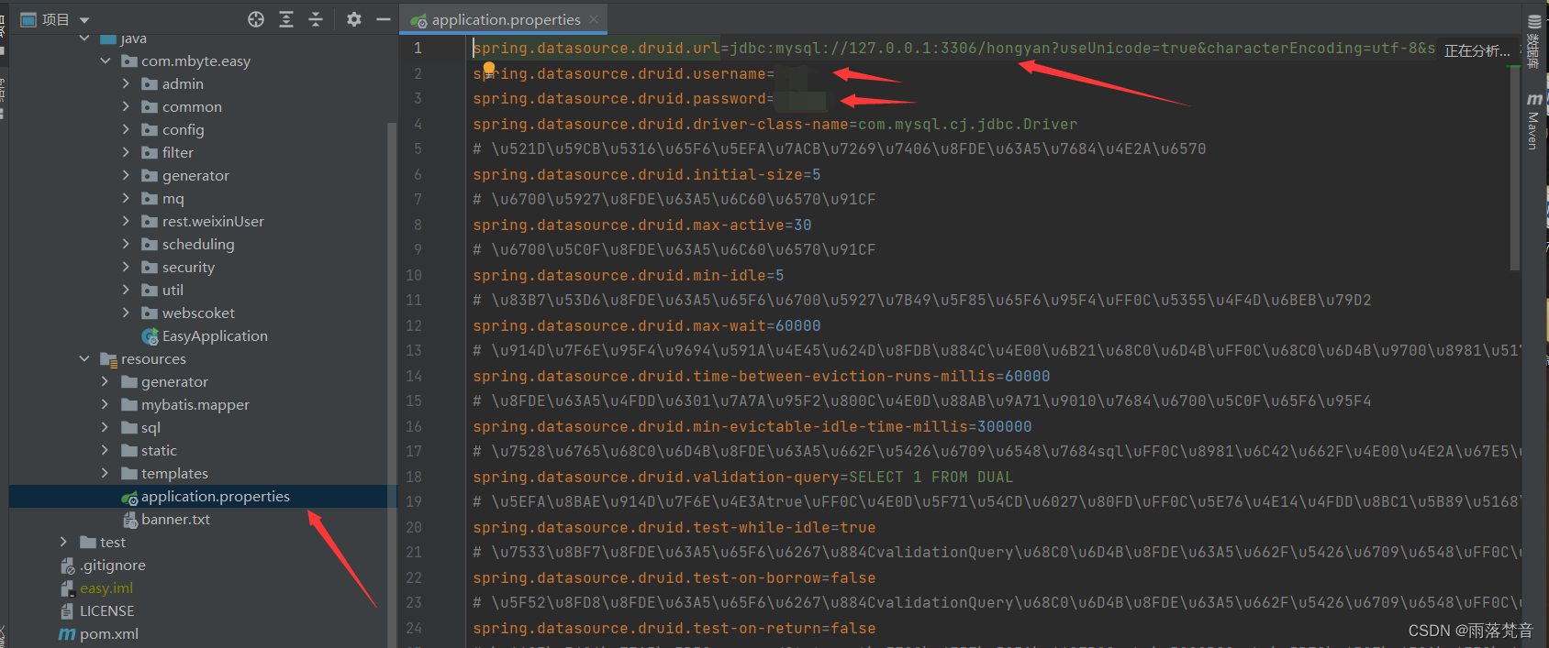Click the druid.url property on line 1

point(596,48)
